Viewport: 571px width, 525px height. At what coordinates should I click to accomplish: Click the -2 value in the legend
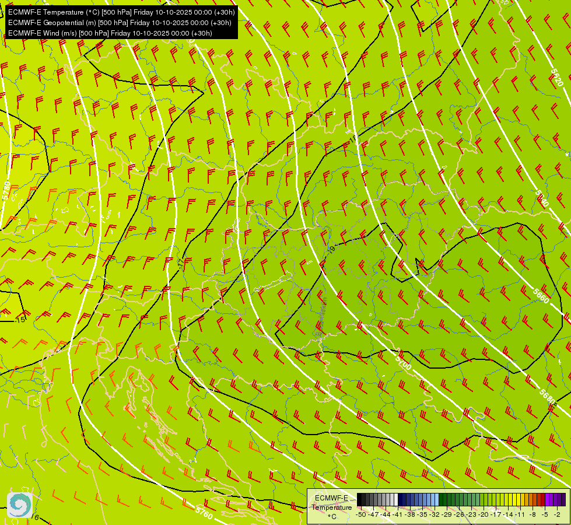click(x=557, y=514)
